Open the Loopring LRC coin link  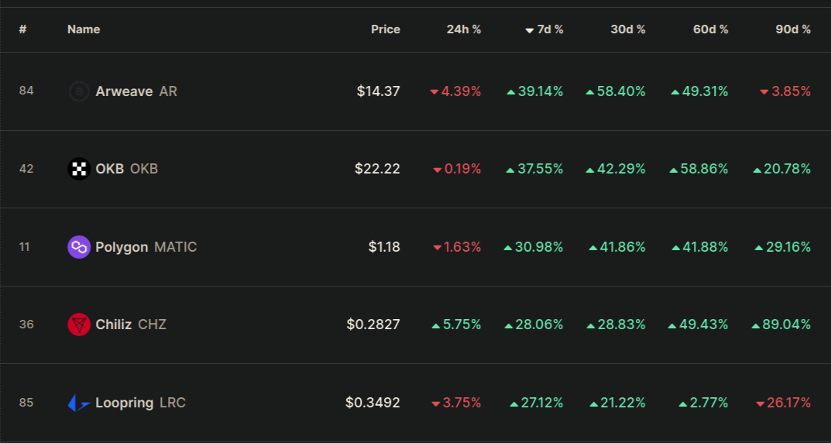[140, 403]
